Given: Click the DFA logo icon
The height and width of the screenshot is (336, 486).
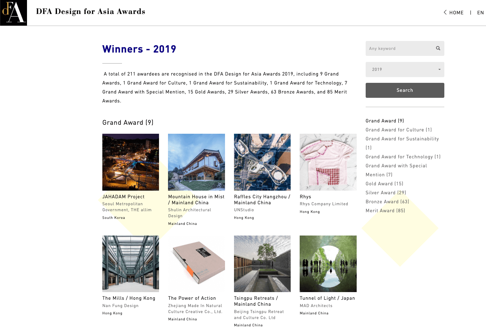Looking at the screenshot, I should tap(13, 13).
